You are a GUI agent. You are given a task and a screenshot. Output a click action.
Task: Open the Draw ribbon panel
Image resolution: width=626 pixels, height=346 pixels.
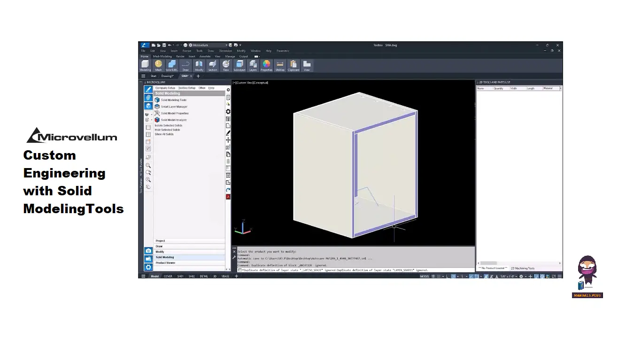coord(185,66)
